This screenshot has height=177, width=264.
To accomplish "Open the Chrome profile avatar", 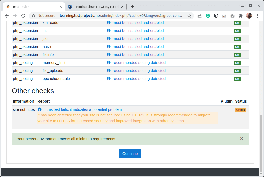I will pyautogui.click(x=249, y=16).
